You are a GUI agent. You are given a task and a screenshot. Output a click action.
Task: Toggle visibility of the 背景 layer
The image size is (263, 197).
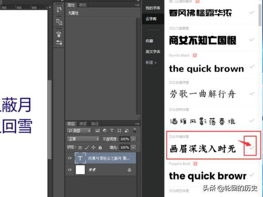tap(69, 169)
